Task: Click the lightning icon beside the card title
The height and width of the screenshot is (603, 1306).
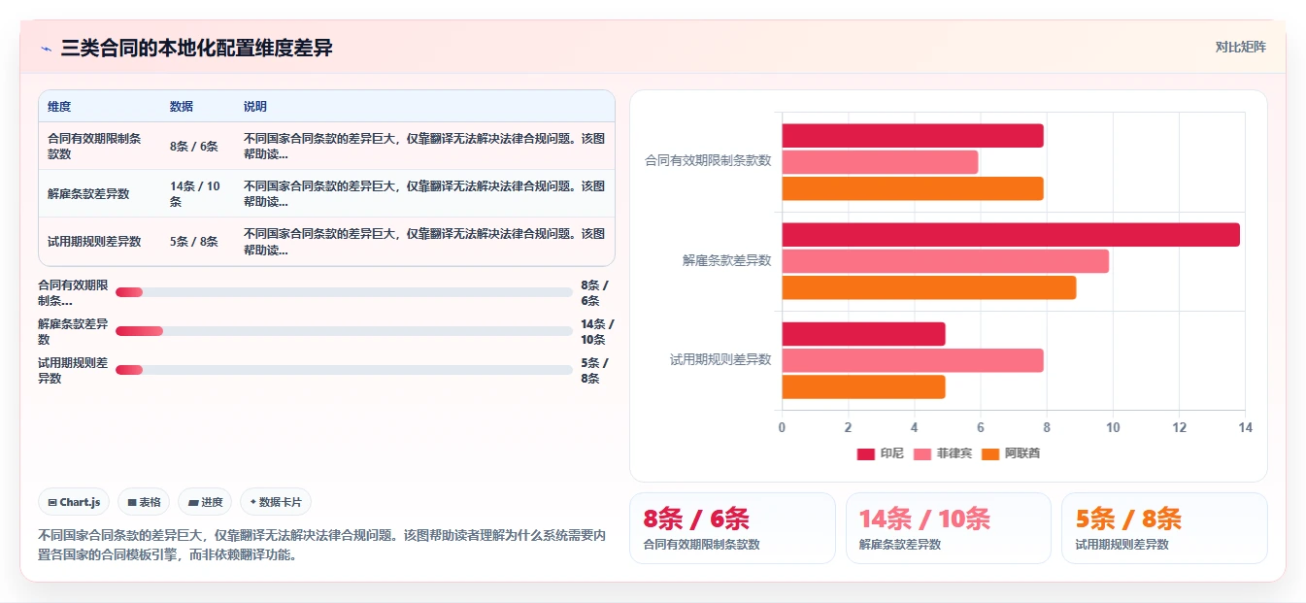Action: click(x=46, y=49)
